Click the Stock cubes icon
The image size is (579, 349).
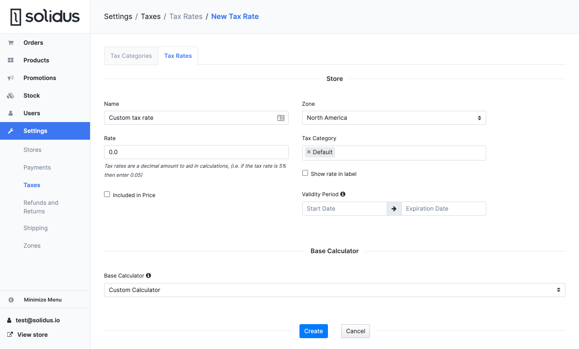click(x=10, y=96)
